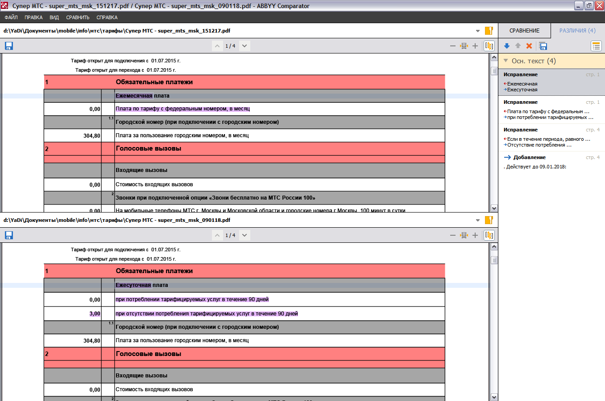
Task: Save the differences report
Action: 543,46
